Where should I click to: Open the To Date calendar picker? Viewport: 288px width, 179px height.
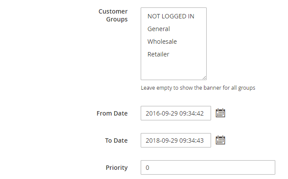click(220, 140)
